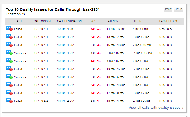Click failed call icon with jitter -7 ms / 1 ms
Viewport: 190px width, 117px height.
(9, 69)
